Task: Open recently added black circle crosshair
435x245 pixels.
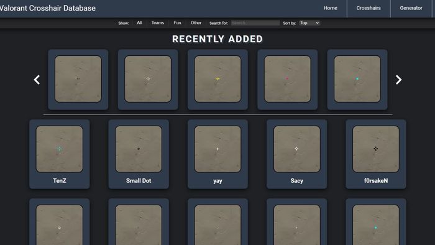Action: (78, 80)
